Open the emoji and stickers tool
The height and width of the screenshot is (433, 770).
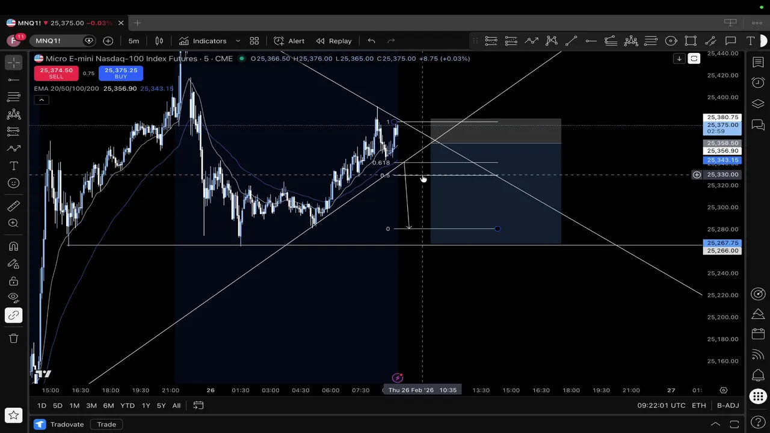tap(13, 183)
